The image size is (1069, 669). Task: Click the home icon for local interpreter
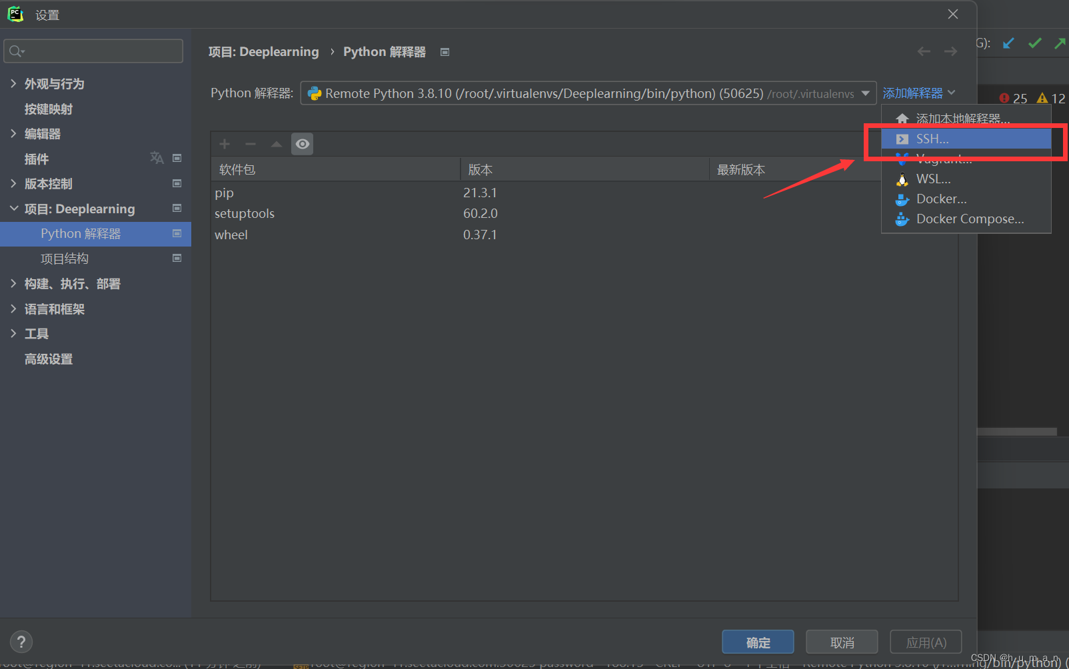902,119
